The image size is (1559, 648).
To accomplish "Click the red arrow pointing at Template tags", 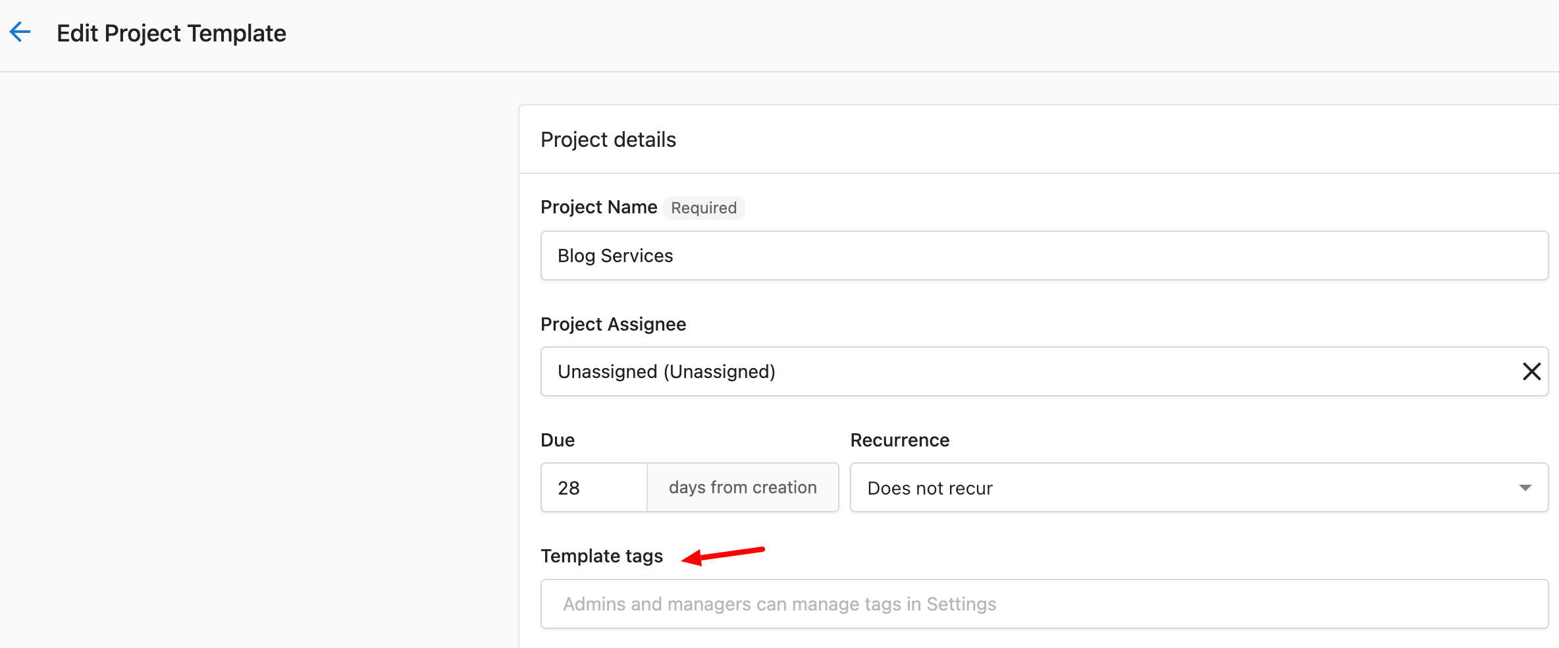I will tap(723, 556).
